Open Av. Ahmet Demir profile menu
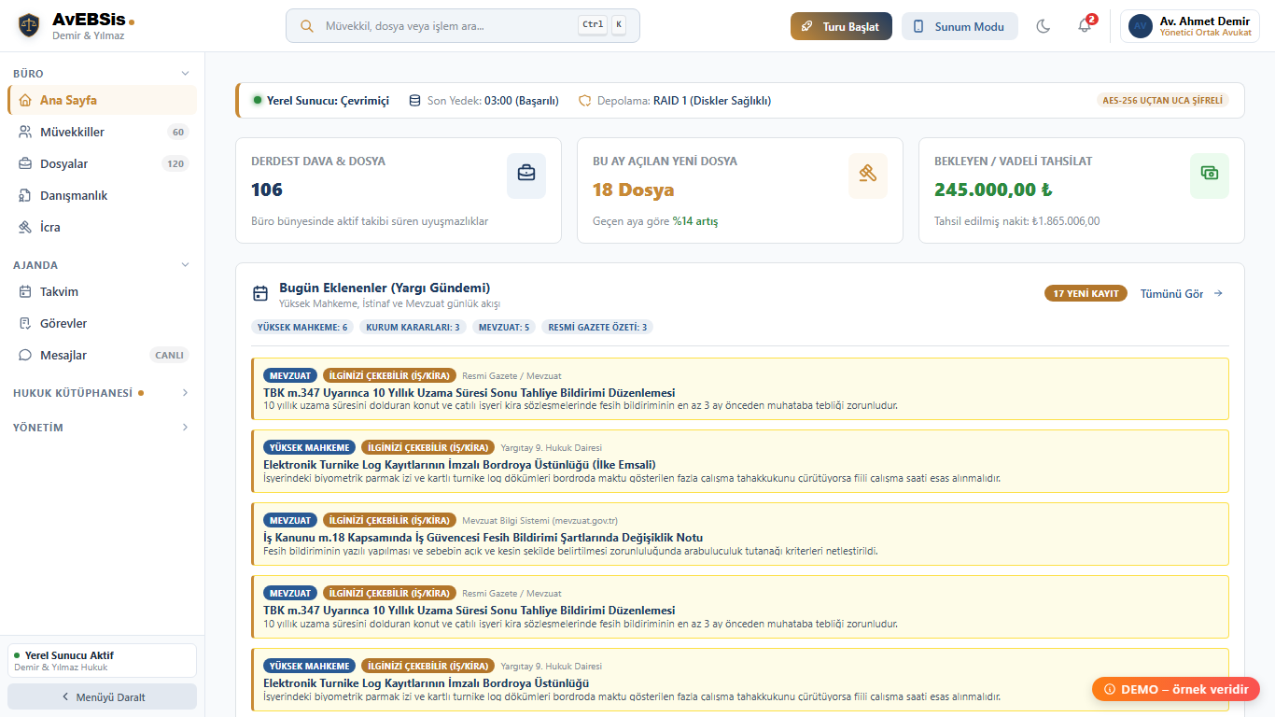 coord(1190,26)
